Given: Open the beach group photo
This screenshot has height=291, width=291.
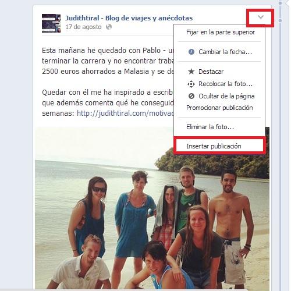Looking at the screenshot, I should tap(152, 208).
